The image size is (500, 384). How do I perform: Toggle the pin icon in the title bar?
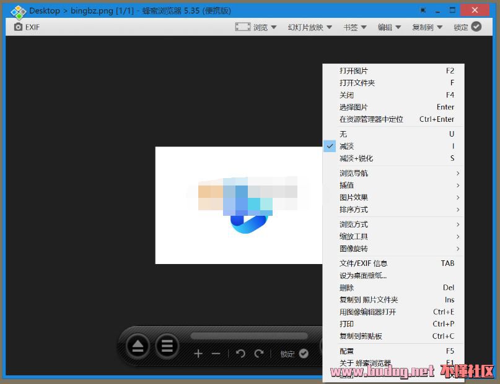click(x=423, y=11)
